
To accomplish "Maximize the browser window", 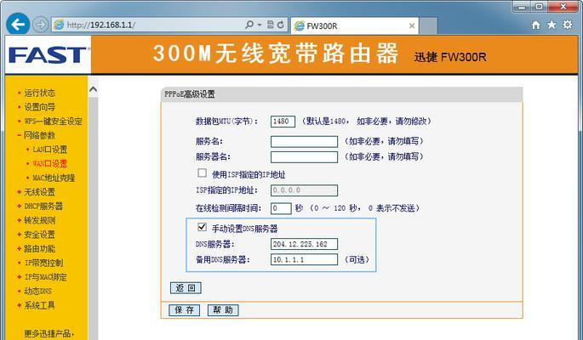I will click(539, 7).
